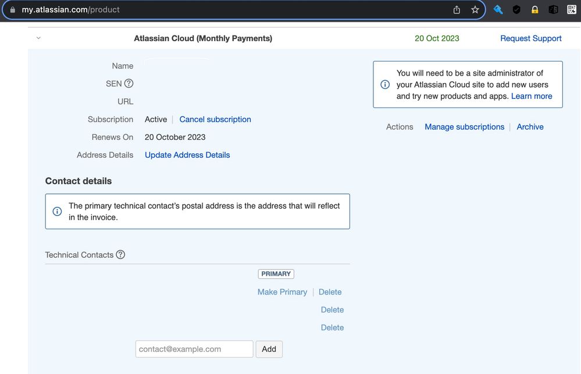
Task: Click the "Technical Contacts" label
Action: [79, 255]
